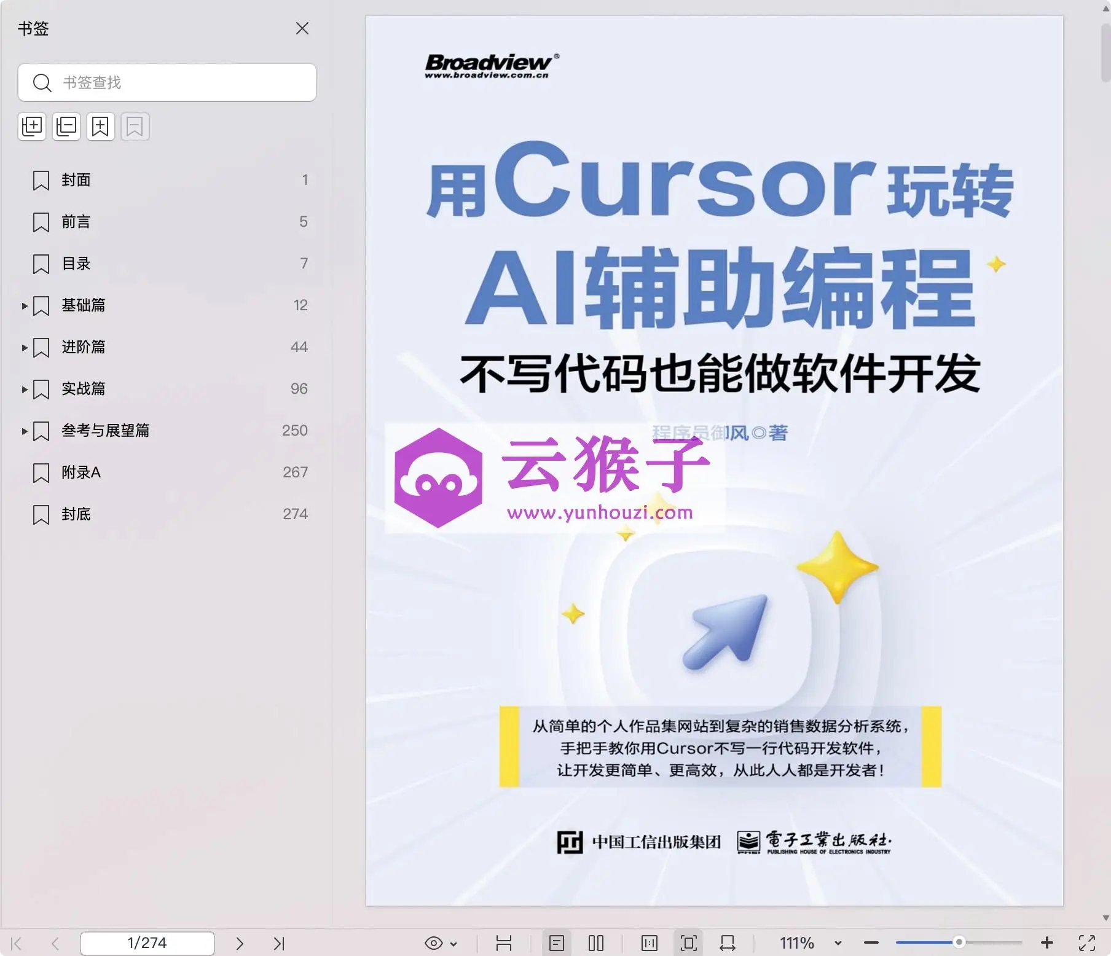Open the 实战篇 bookmark
Image resolution: width=1111 pixels, height=956 pixels.
84,389
